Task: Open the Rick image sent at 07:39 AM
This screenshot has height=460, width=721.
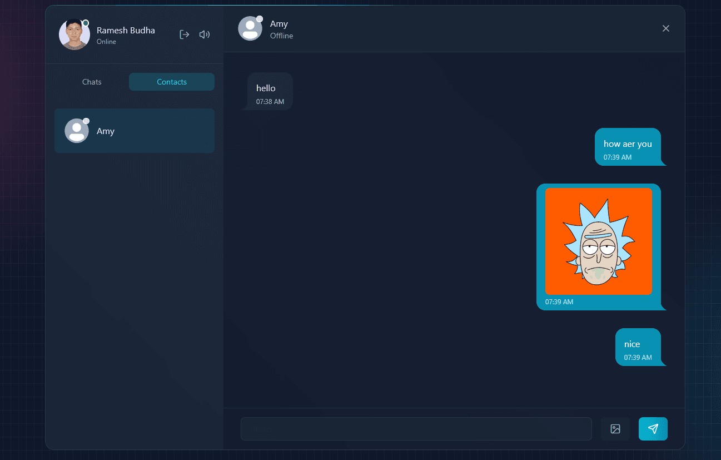Action: [599, 241]
